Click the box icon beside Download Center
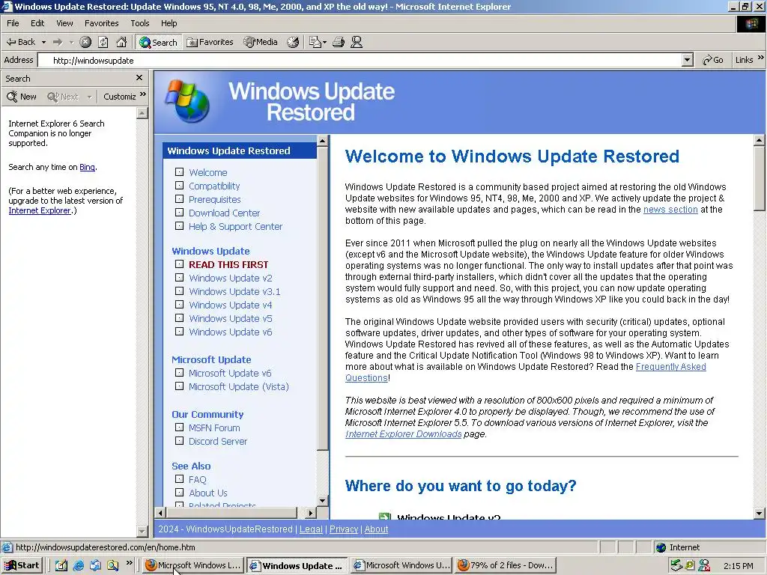 pos(180,212)
